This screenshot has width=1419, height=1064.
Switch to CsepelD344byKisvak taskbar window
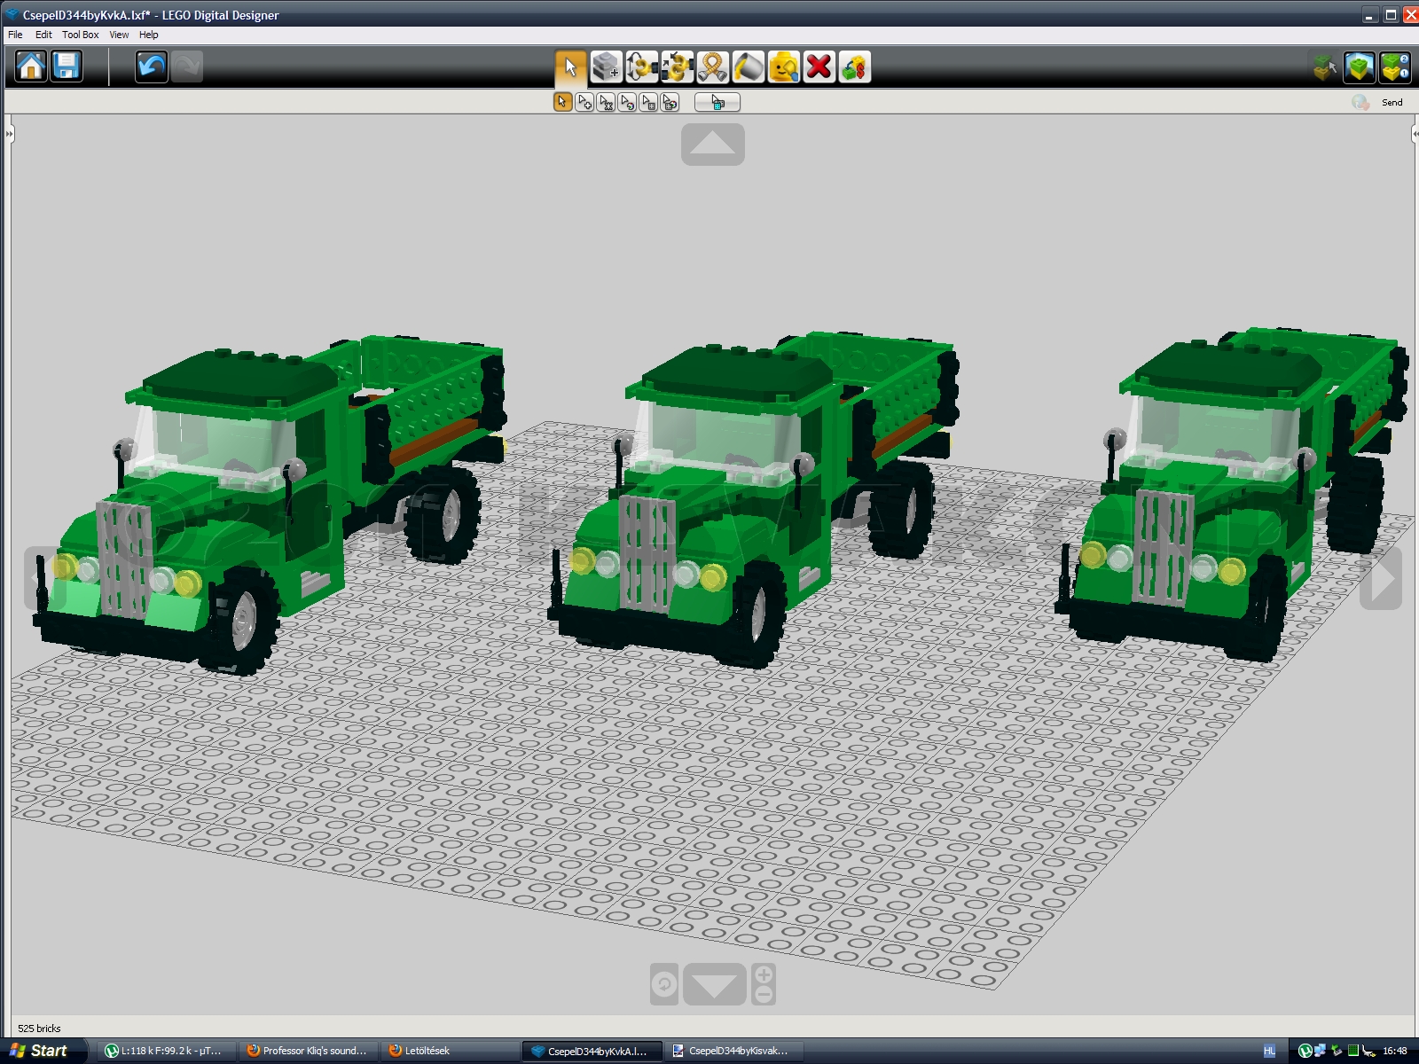coord(733,1051)
